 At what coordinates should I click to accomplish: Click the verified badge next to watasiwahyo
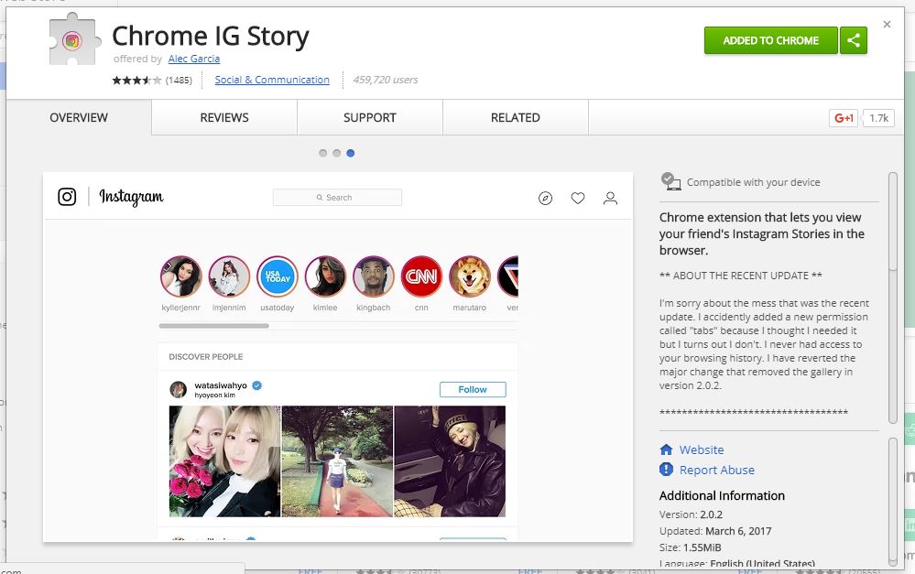click(x=256, y=385)
